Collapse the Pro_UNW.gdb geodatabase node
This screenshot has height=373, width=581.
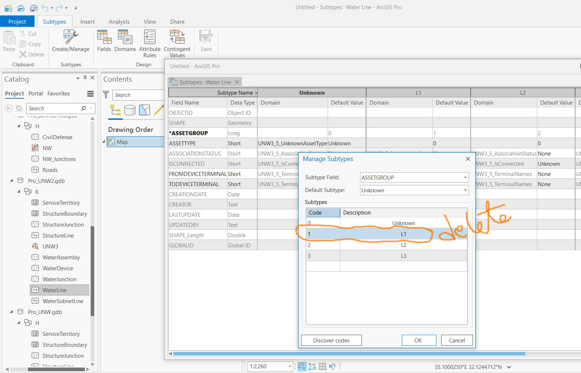(x=11, y=311)
